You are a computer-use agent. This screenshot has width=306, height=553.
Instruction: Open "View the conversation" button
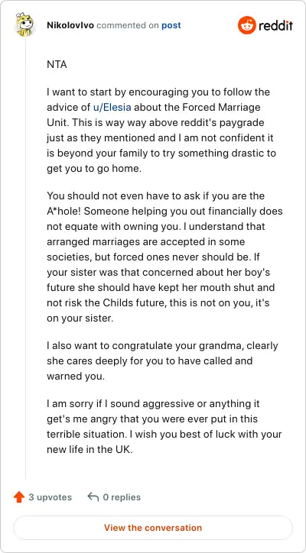click(x=153, y=528)
